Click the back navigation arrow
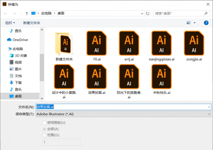 [6, 13]
